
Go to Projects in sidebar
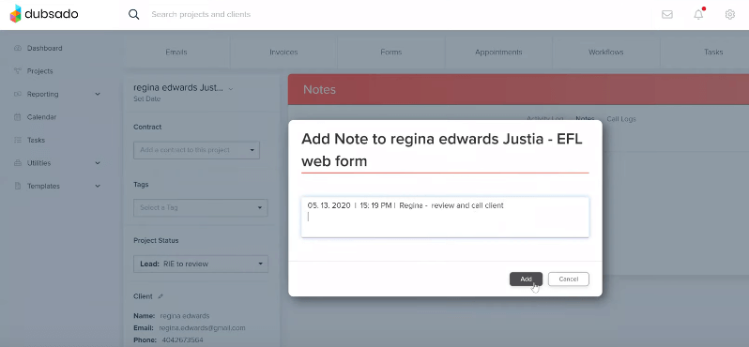coord(40,71)
